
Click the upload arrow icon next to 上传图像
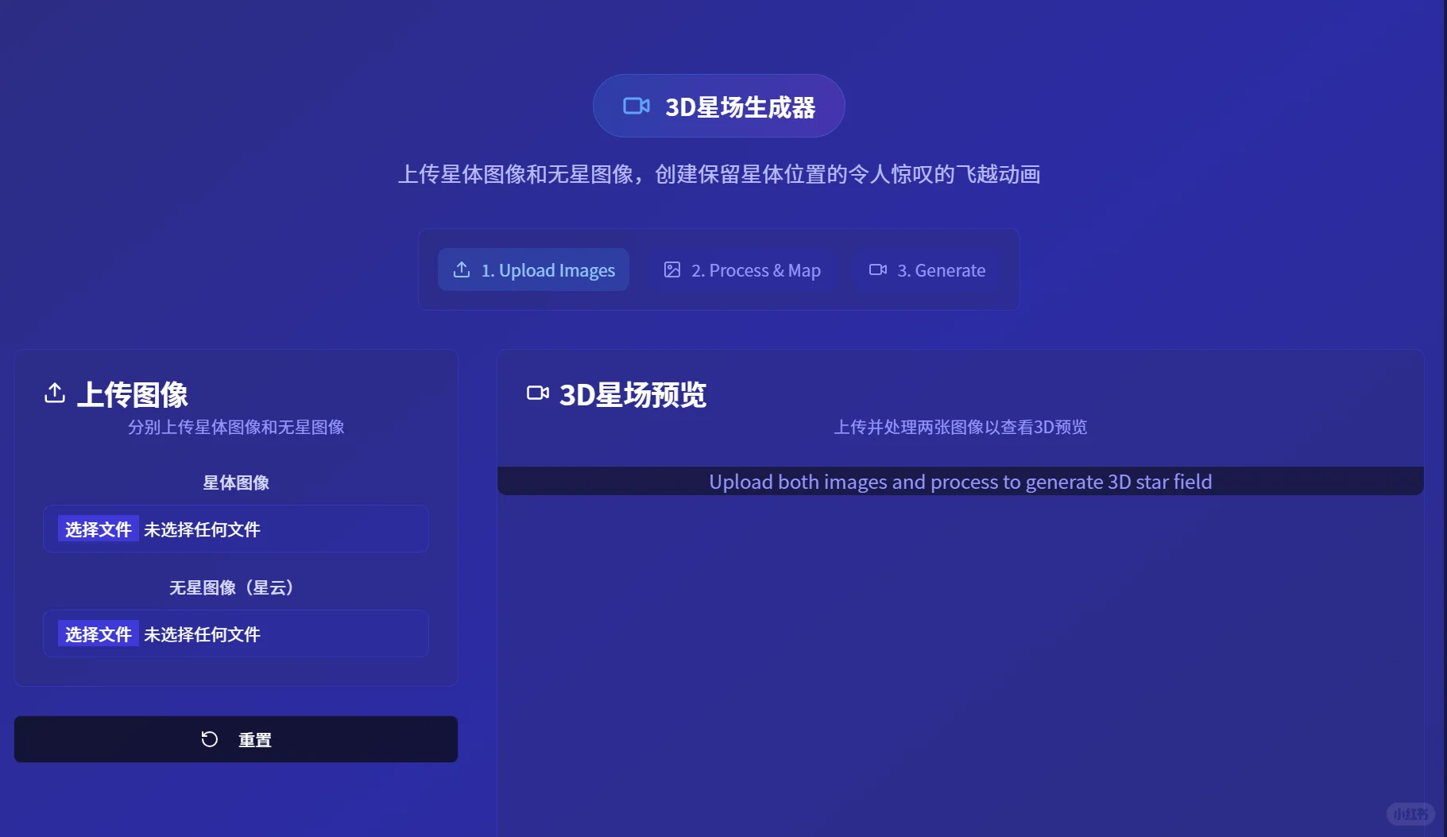click(54, 393)
